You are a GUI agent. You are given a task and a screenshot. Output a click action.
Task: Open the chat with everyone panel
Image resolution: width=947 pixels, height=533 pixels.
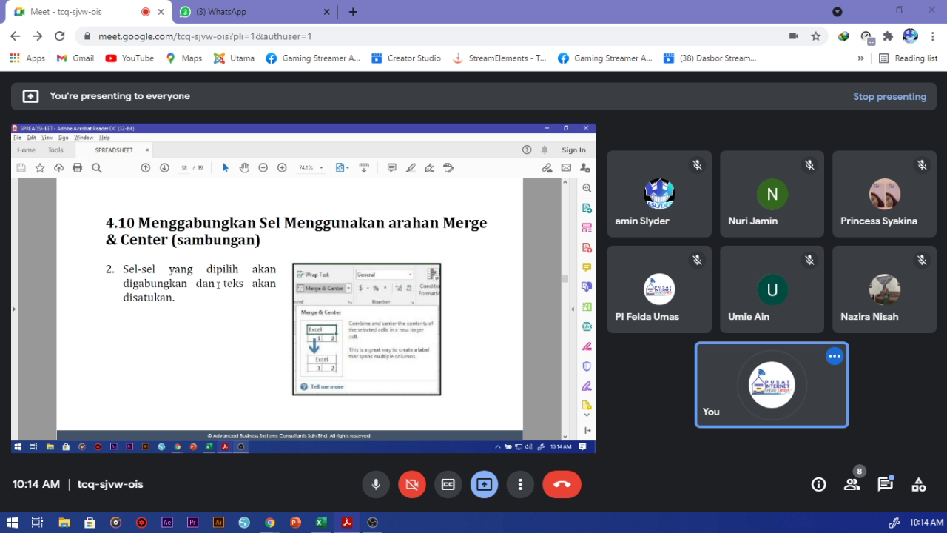(885, 484)
